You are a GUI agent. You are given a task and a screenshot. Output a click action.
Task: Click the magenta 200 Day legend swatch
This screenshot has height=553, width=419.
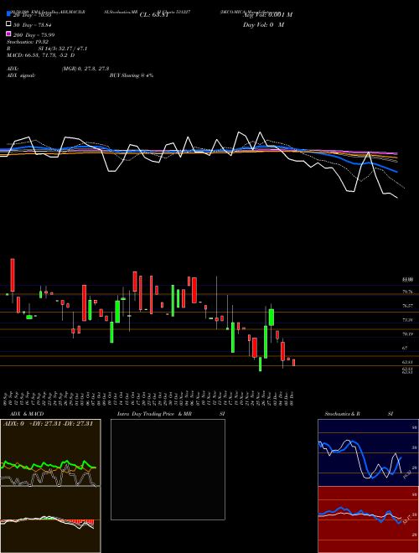(8, 34)
